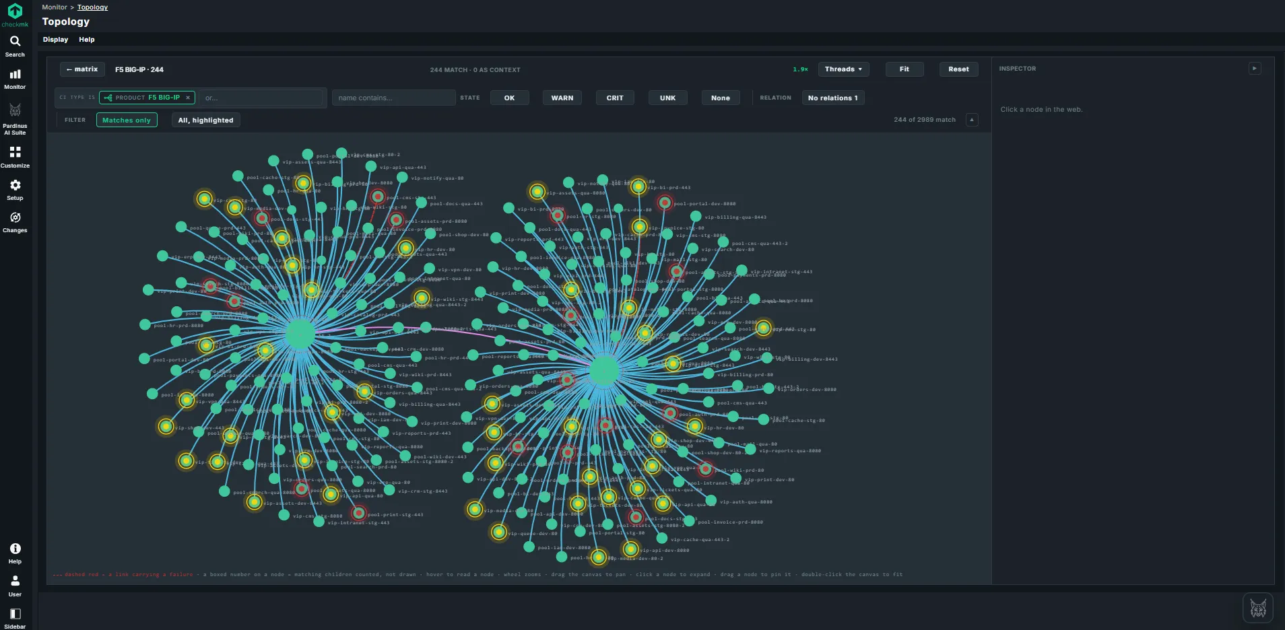1285x630 pixels.
Task: Open Search in the left sidebar
Action: [15, 46]
